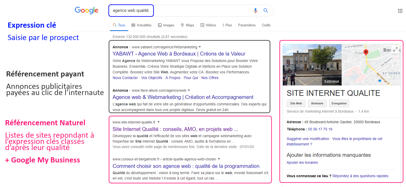This screenshot has height=187, width=406.
Task: Click Suggérer une modification link
Action: (x=308, y=139)
